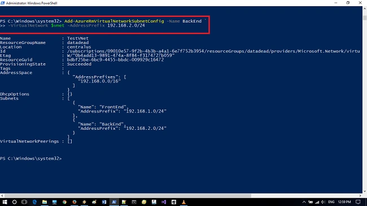Screen dimensions: 367x206
Task: Click the vertical scrollbar thumb
Action: click(365, 18)
